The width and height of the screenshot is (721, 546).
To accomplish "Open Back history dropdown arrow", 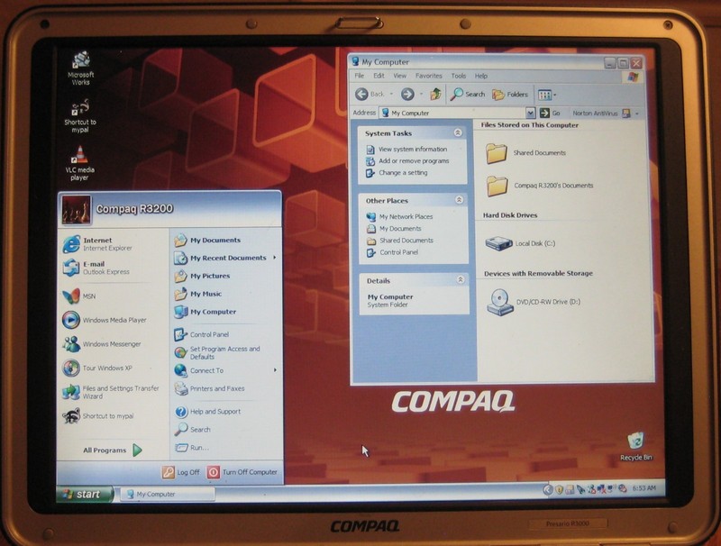I will 391,95.
